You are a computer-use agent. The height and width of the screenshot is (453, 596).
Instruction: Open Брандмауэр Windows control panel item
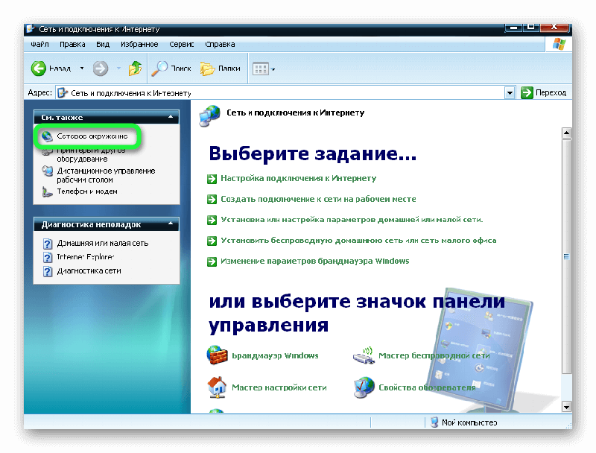[275, 355]
